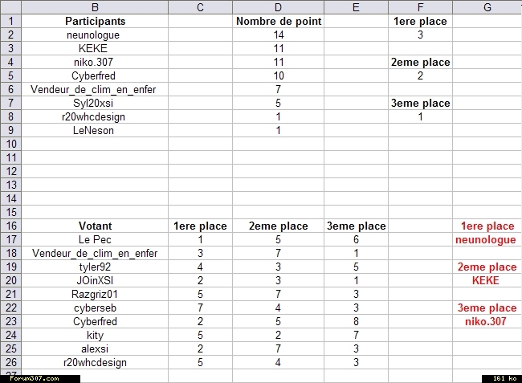Select the 'Participants' header cell
Image resolution: width=522 pixels, height=383 pixels.
(96, 21)
